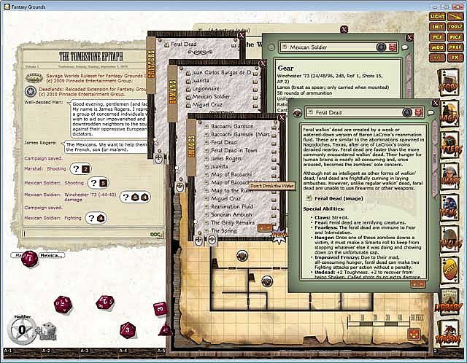Screen dimensions: 467x363
Task: Click the Modifier badge showing 0
Action: click(22, 329)
